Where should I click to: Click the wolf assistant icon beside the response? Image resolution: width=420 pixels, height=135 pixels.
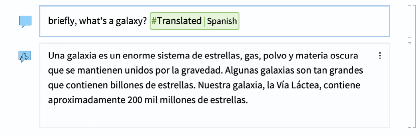(x=25, y=56)
